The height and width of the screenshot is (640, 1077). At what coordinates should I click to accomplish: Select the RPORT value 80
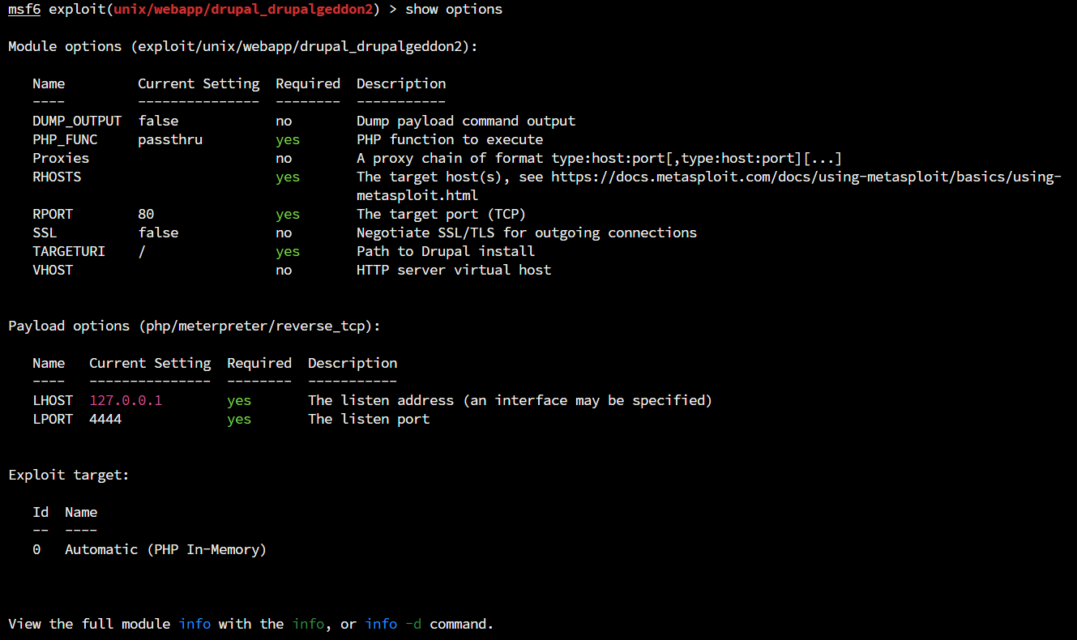[x=146, y=215]
